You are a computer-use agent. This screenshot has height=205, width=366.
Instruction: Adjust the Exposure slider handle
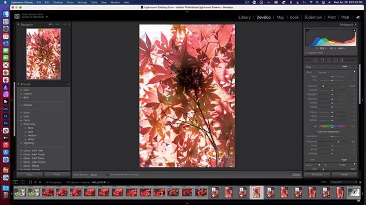323,86
